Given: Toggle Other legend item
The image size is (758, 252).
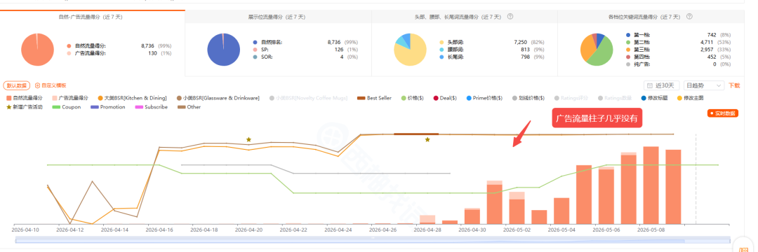Looking at the screenshot, I should [188, 107].
